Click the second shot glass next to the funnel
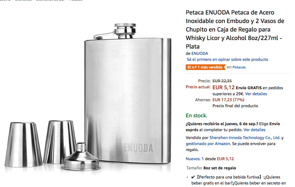The width and height of the screenshot is (295, 187). click(60, 142)
